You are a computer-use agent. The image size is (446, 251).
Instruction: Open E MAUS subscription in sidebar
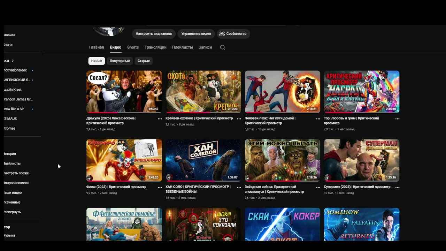tap(10, 119)
